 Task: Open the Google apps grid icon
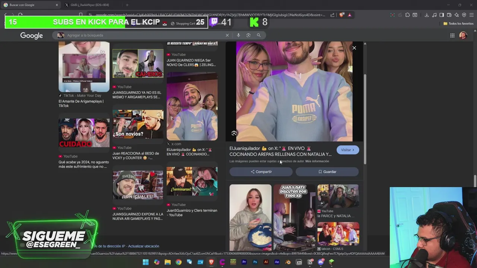[x=452, y=35]
